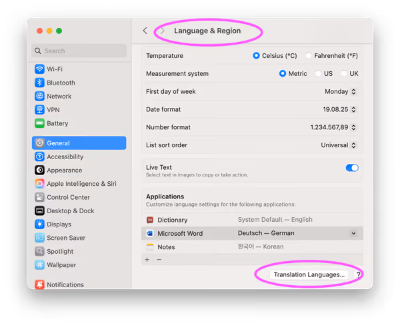The width and height of the screenshot is (400, 325).
Task: Open List sort order Universal popup
Action: point(339,145)
